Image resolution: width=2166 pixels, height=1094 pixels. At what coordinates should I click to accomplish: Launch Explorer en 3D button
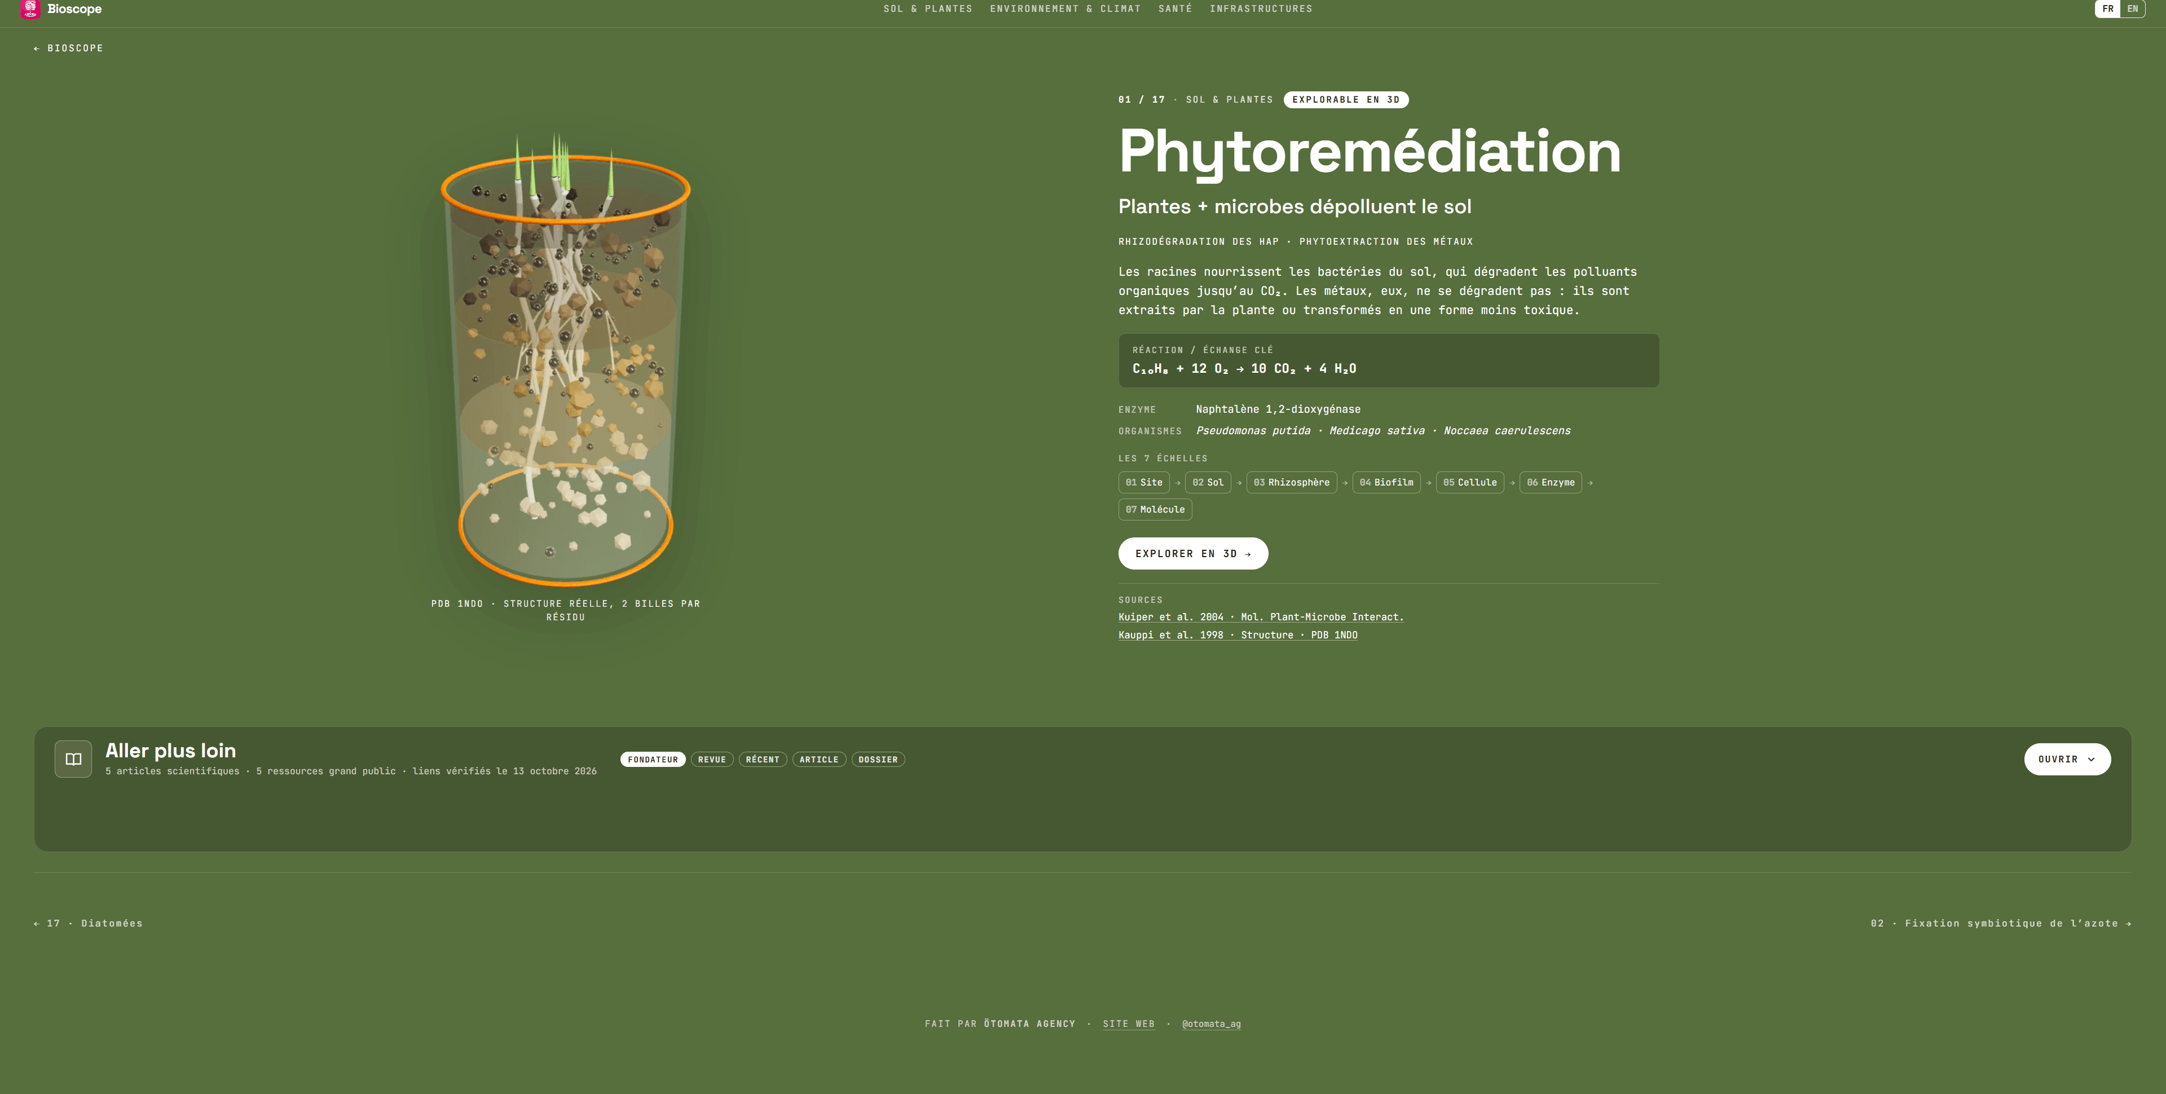pyautogui.click(x=1192, y=553)
